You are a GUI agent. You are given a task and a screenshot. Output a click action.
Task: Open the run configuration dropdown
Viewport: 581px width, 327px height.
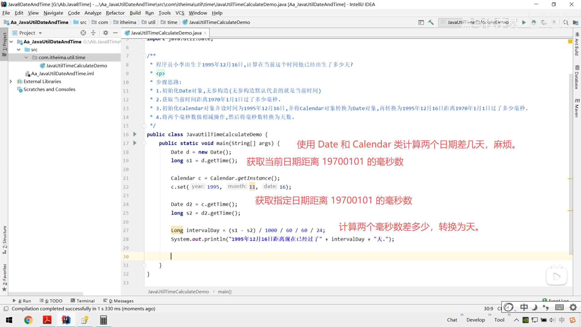click(x=478, y=22)
